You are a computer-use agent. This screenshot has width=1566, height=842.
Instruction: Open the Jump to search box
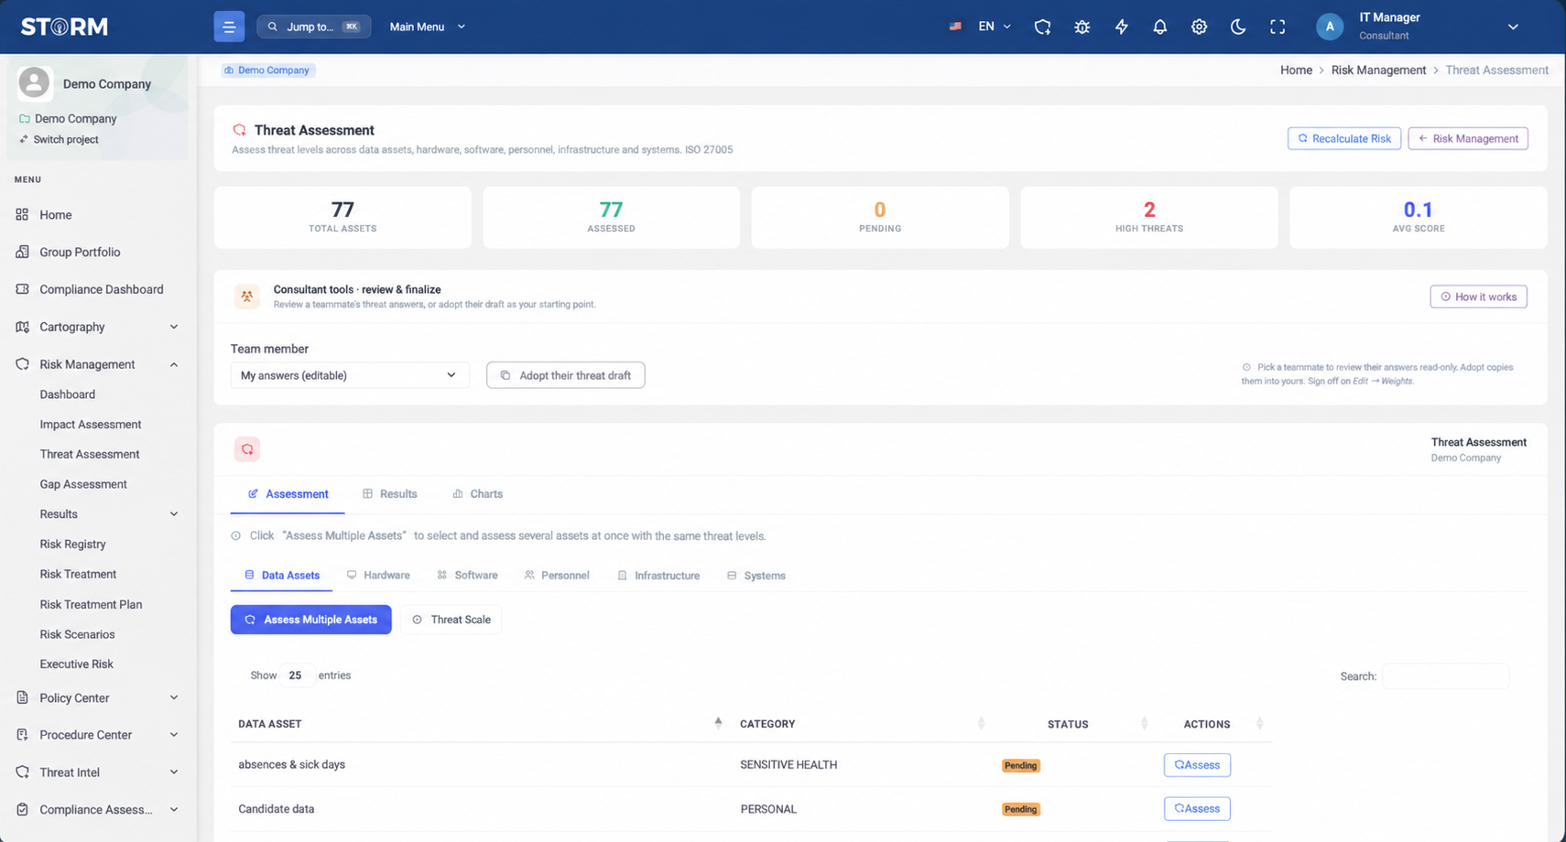[314, 27]
